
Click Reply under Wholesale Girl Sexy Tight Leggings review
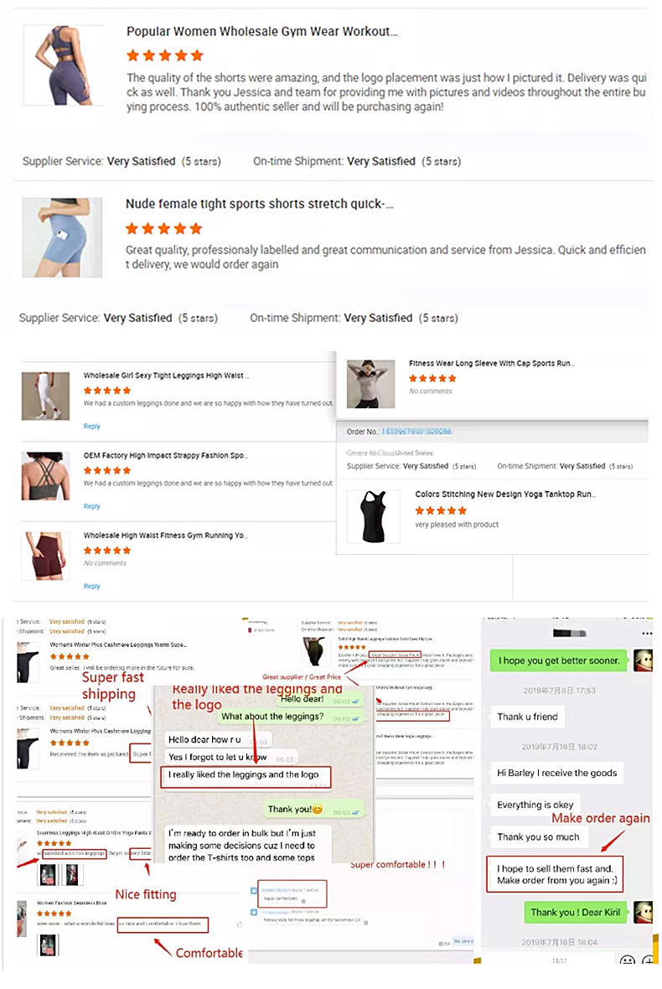click(92, 427)
